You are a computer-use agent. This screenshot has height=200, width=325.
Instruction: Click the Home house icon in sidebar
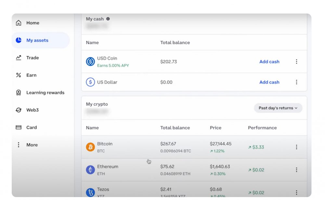19,23
